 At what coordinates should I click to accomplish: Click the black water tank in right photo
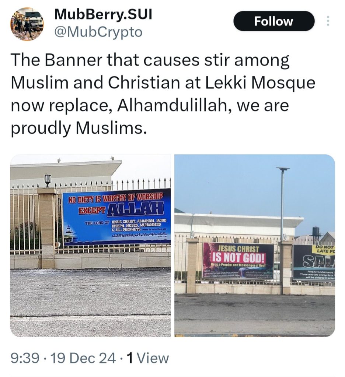pyautogui.click(x=316, y=232)
